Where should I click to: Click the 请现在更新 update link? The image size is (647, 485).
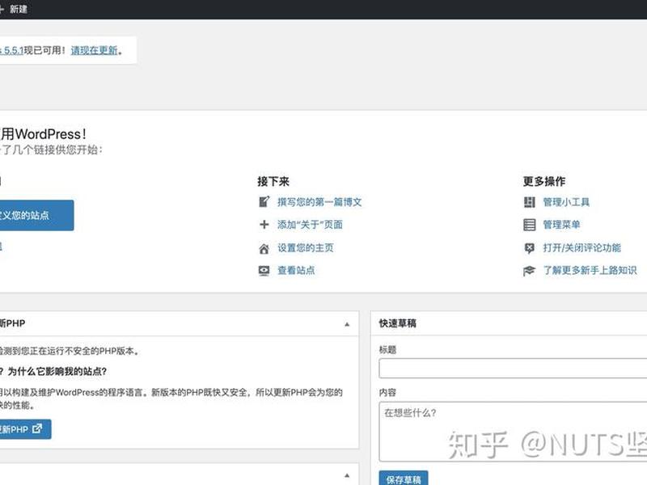[95, 50]
